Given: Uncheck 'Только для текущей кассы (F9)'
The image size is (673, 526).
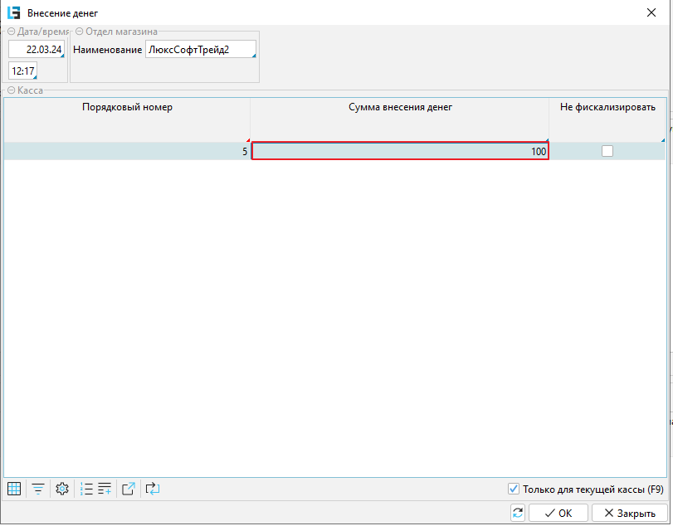Looking at the screenshot, I should tap(513, 489).
